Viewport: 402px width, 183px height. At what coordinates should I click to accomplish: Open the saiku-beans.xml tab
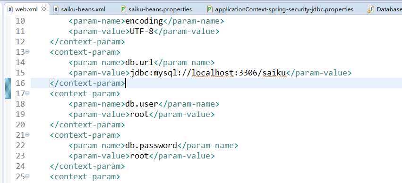(83, 9)
